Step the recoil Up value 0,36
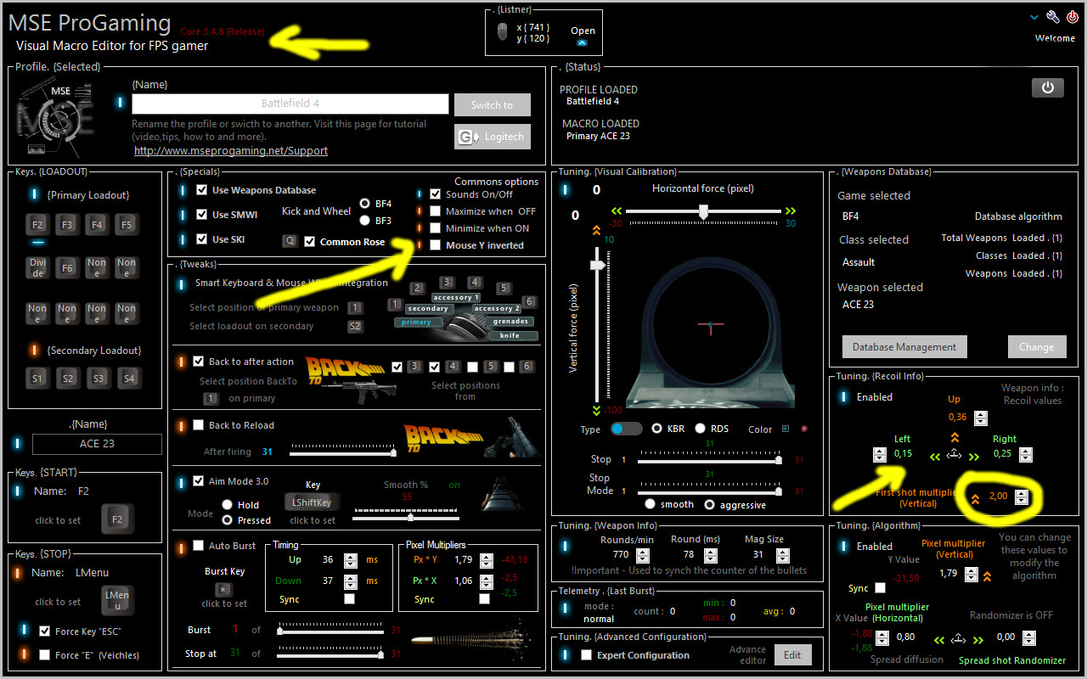Viewport: 1087px width, 679px height. [x=981, y=418]
